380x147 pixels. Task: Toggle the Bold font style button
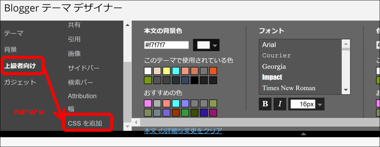pos(265,104)
